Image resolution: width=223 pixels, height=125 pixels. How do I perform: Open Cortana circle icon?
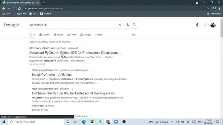pos(68,122)
